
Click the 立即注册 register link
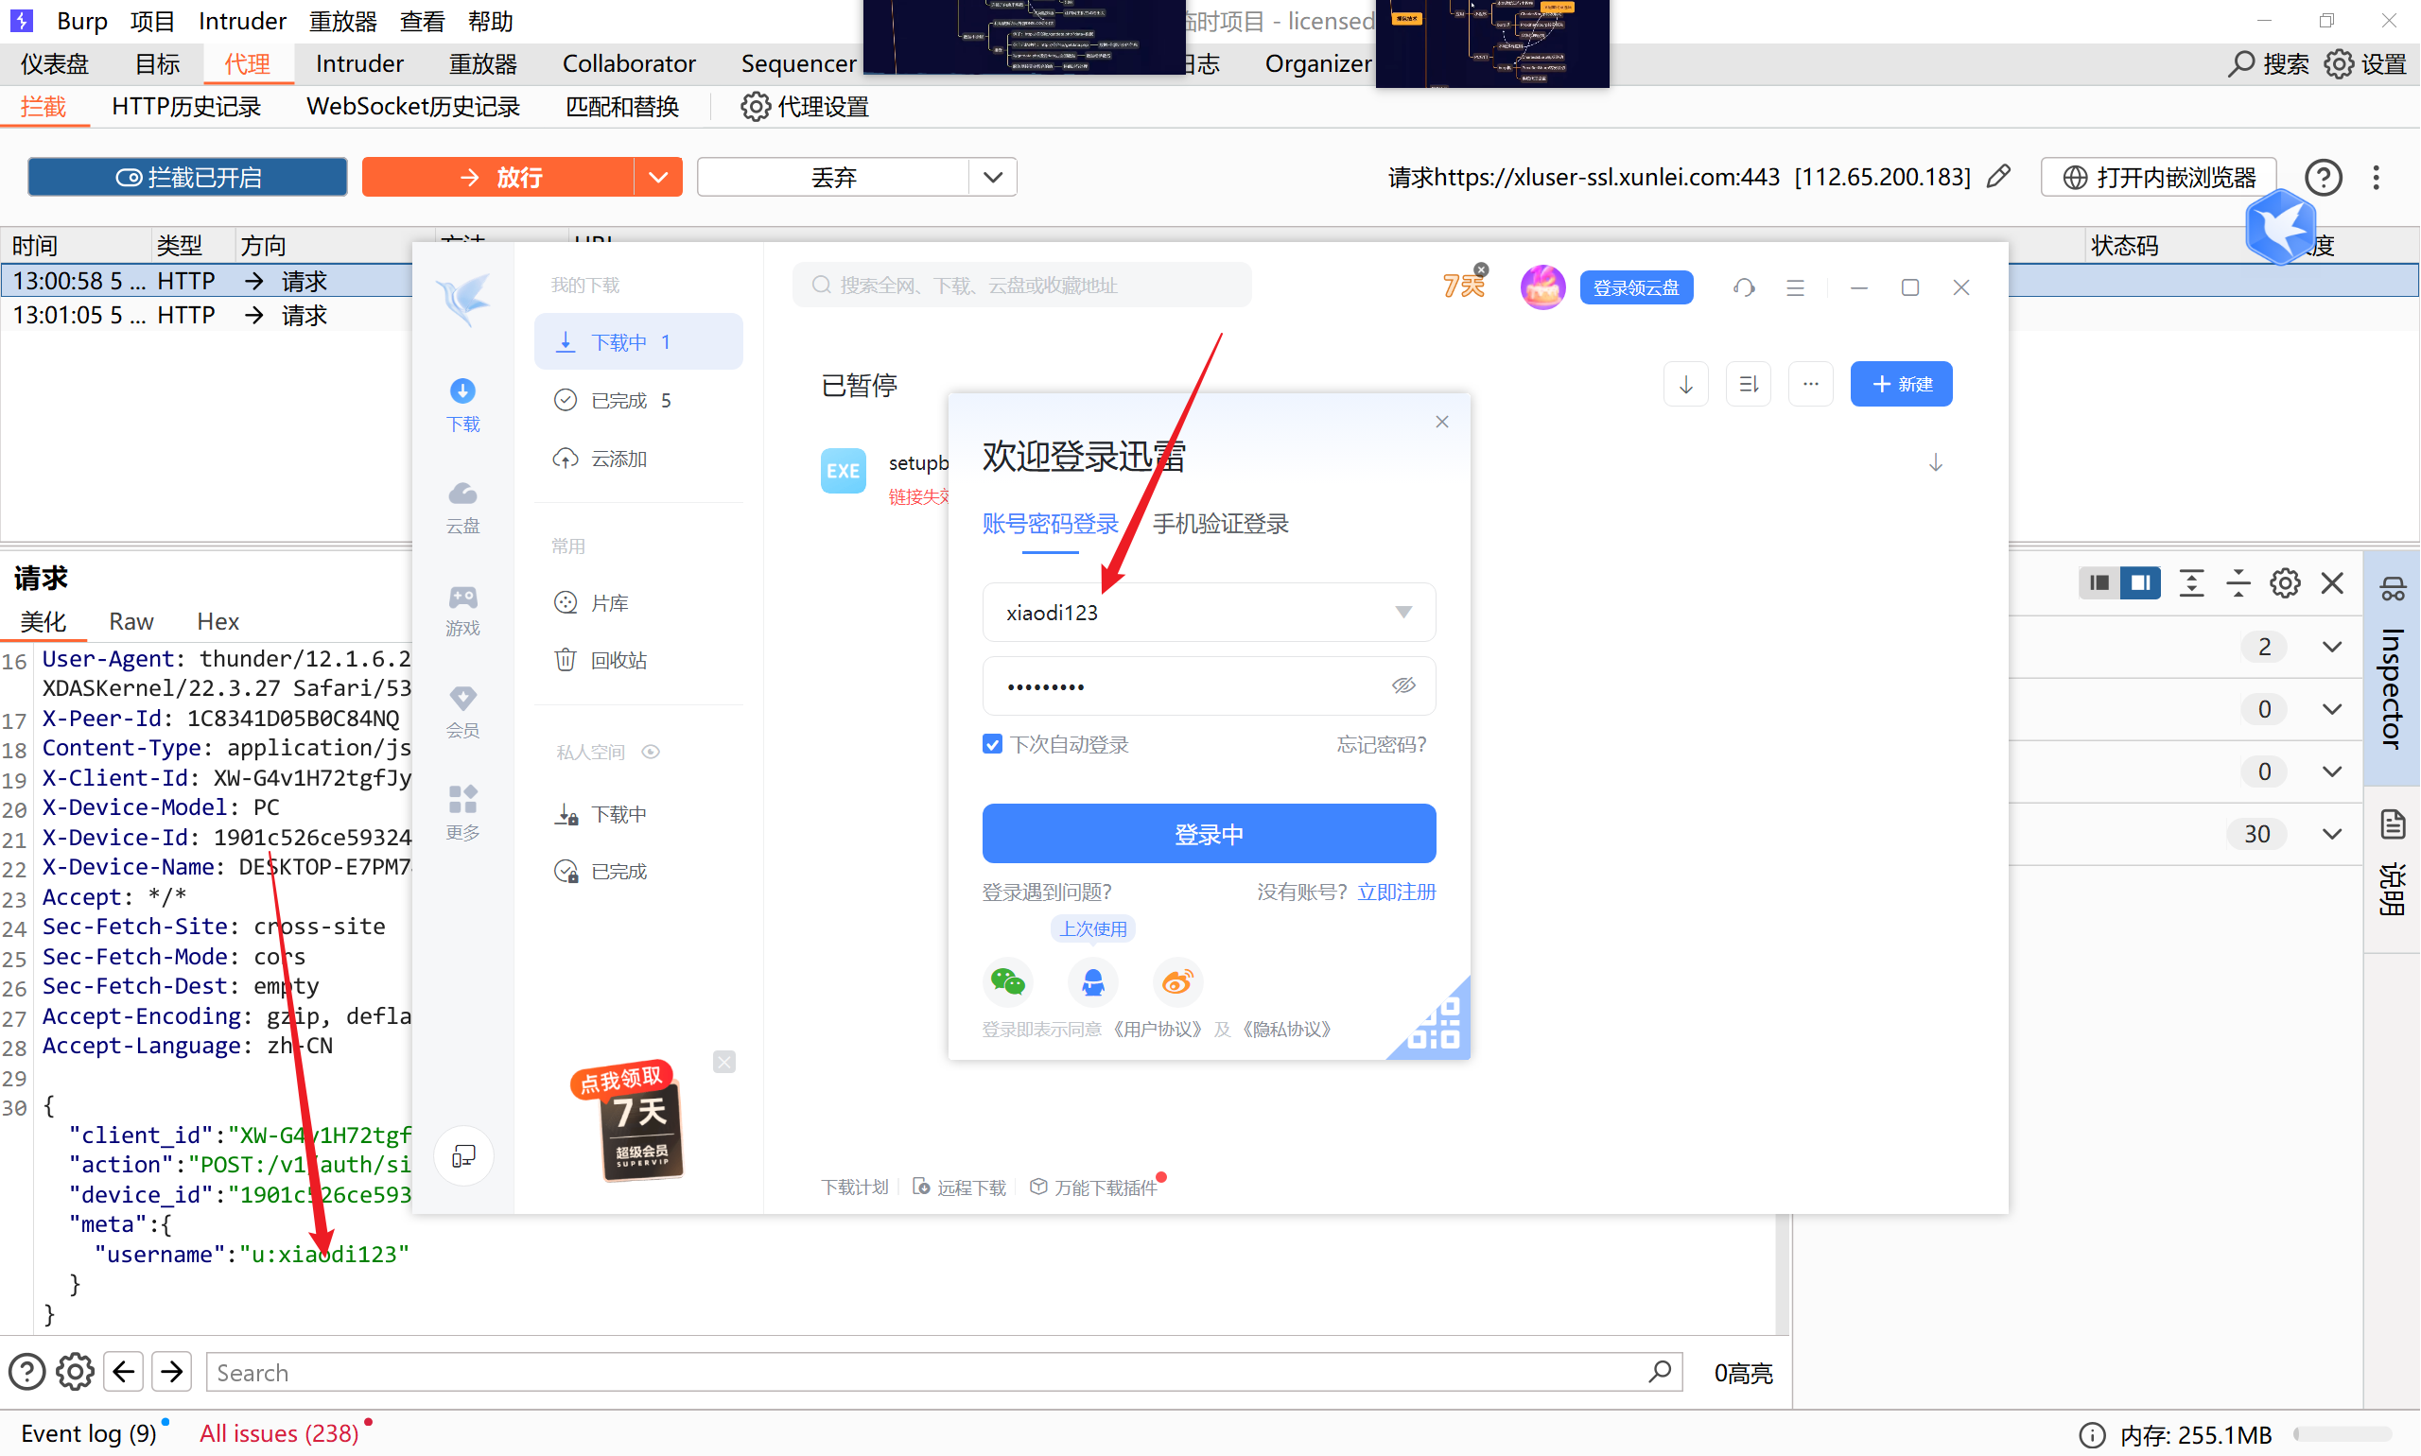[1396, 892]
